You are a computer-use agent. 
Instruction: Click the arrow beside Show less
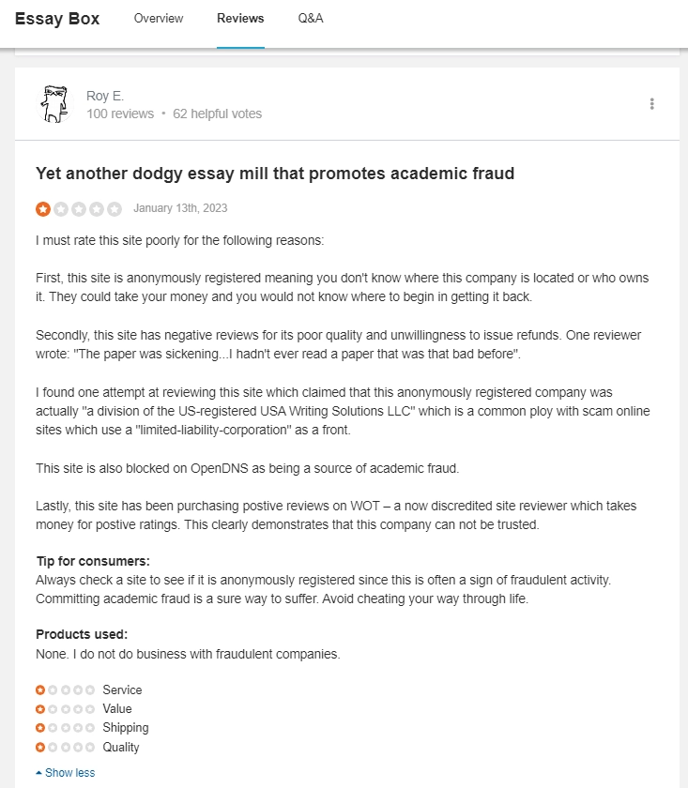pyautogui.click(x=38, y=773)
